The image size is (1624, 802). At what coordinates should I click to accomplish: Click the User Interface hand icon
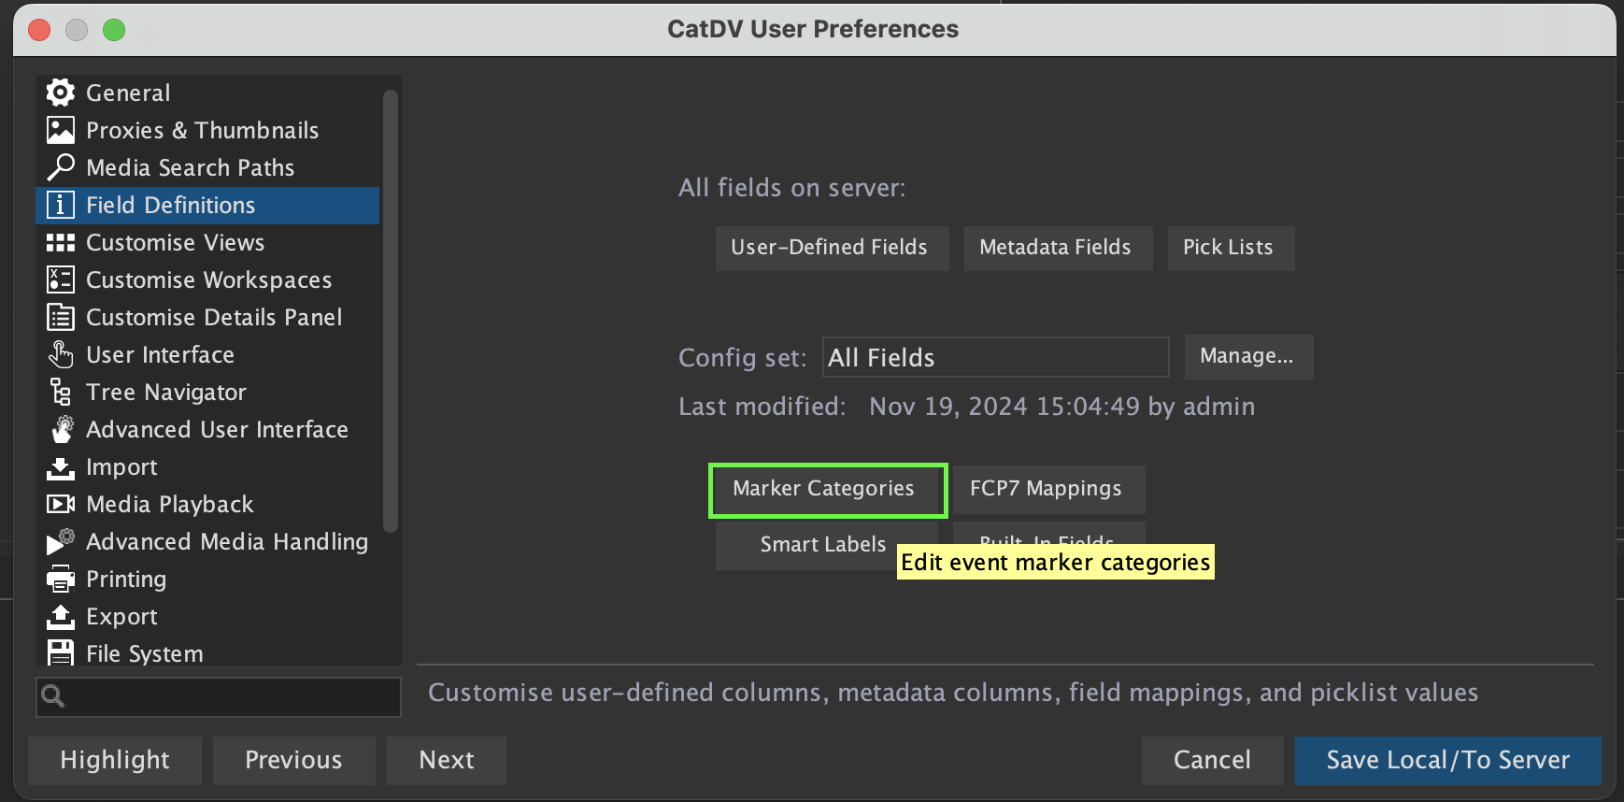coord(61,354)
